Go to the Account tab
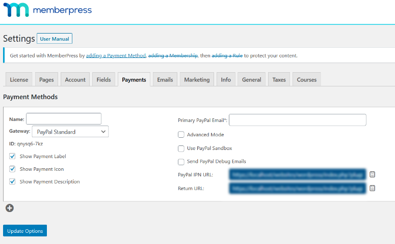This screenshot has height=244, width=395. [x=75, y=80]
